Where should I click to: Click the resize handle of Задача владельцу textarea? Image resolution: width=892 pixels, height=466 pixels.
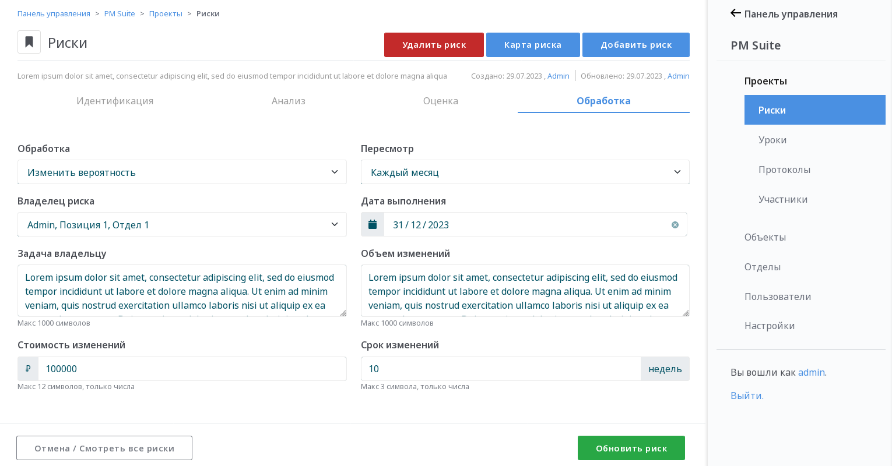click(343, 313)
